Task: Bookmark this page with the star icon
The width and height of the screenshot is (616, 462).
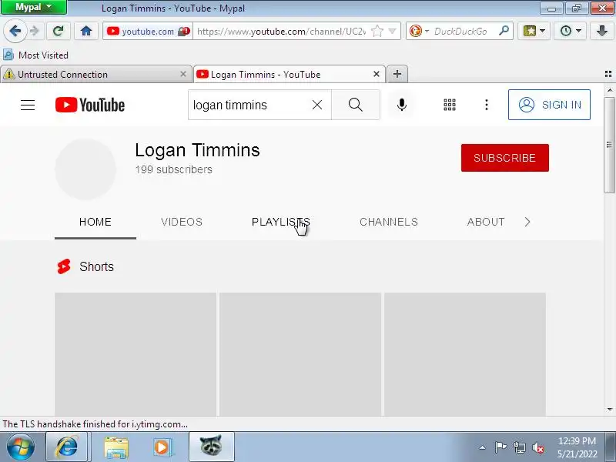Action: tap(377, 31)
